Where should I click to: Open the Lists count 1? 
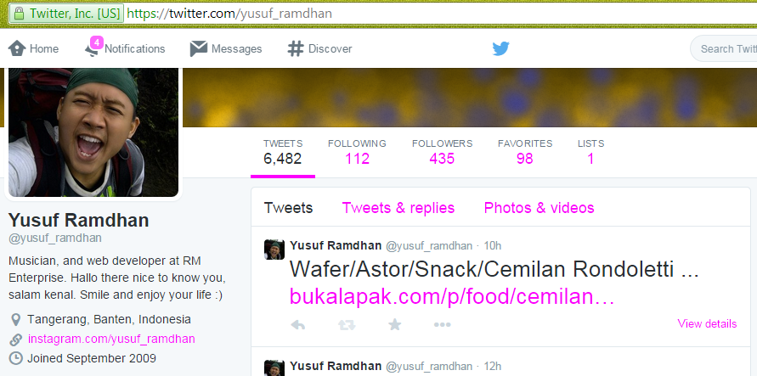pyautogui.click(x=590, y=152)
